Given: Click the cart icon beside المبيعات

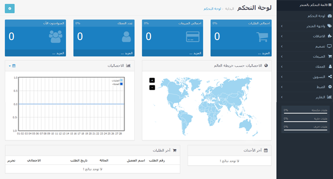Looking at the screenshot, I should tap(330, 56).
